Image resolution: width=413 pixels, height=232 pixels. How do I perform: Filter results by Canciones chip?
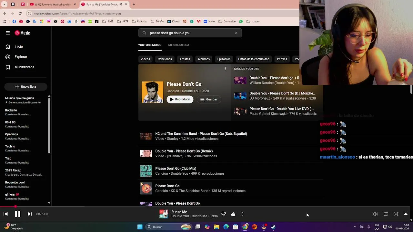[165, 59]
